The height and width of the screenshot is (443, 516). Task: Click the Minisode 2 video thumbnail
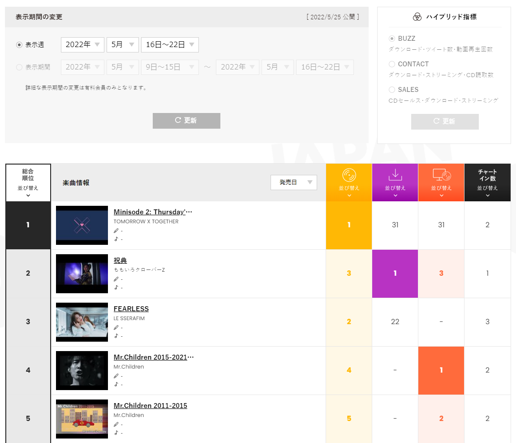coord(82,225)
